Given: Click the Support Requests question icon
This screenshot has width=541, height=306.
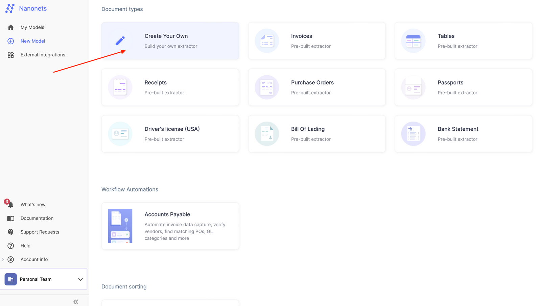Looking at the screenshot, I should click(x=10, y=232).
